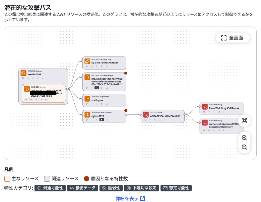
Task: Click the test-202504 cluster name
Action: [x=34, y=74]
